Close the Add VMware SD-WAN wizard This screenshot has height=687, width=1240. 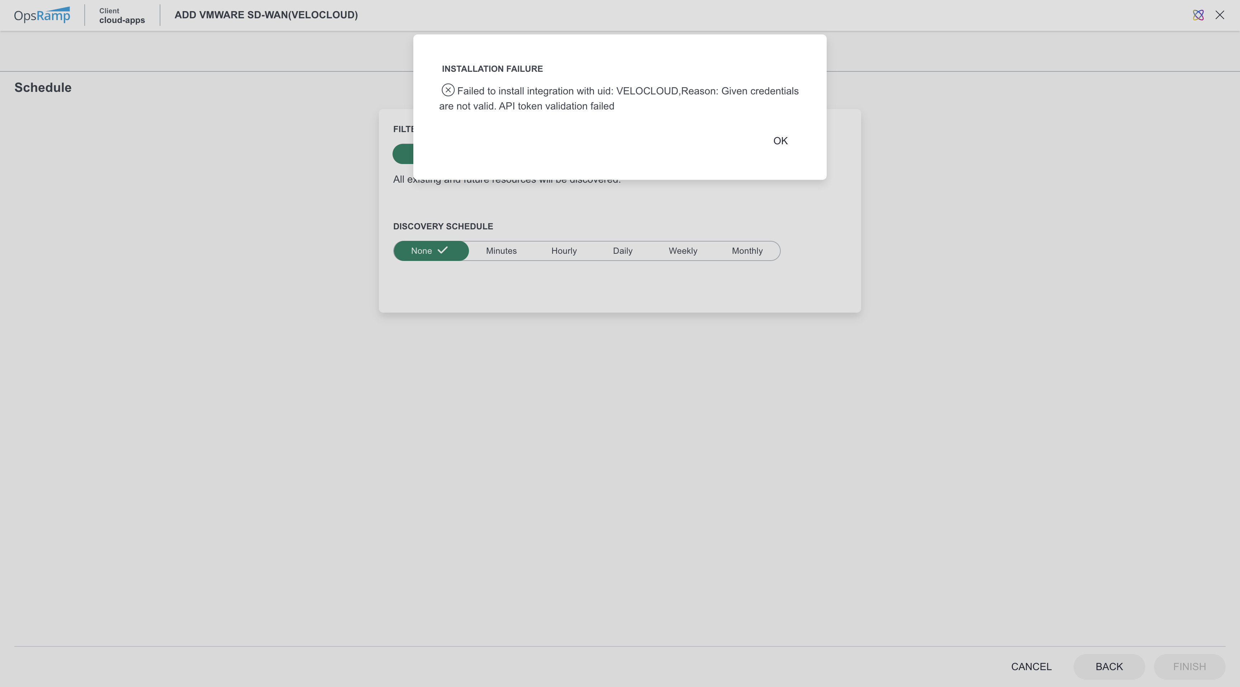1220,15
